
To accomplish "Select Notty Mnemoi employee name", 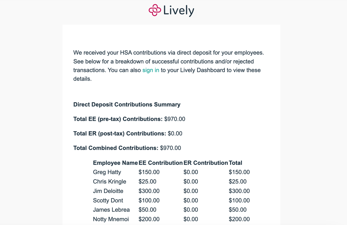I will (111, 219).
